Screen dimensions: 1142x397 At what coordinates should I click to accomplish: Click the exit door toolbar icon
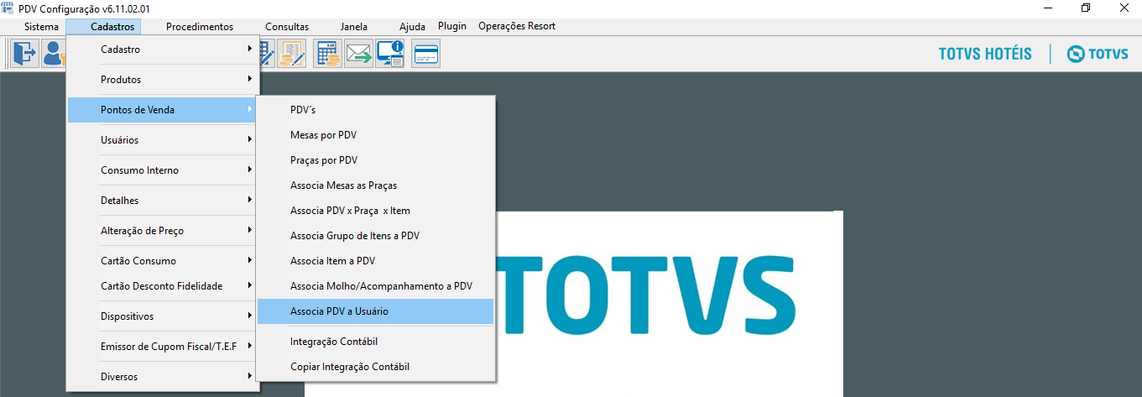point(25,54)
